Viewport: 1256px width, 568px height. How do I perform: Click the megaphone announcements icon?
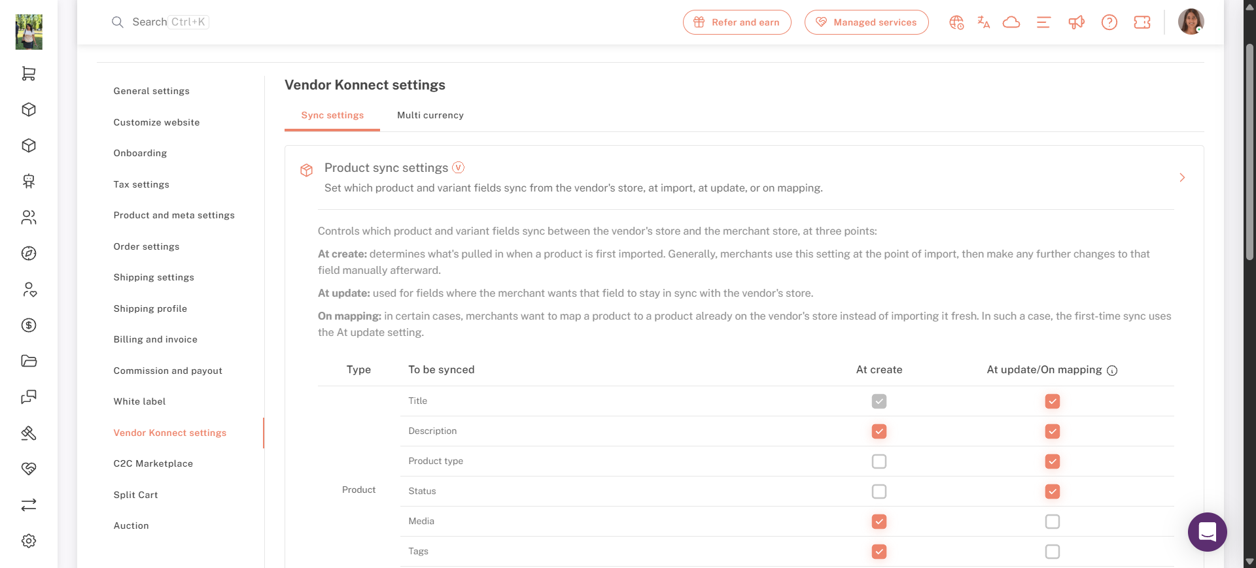coord(1076,22)
